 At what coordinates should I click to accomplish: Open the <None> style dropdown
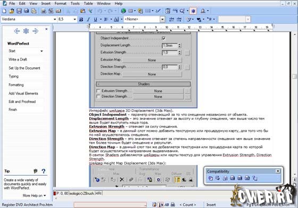(162, 19)
